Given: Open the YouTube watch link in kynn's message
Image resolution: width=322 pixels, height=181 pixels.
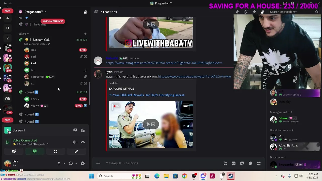Looking at the screenshot, I should (x=194, y=76).
